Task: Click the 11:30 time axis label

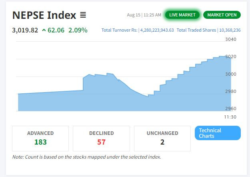Action: [231, 117]
